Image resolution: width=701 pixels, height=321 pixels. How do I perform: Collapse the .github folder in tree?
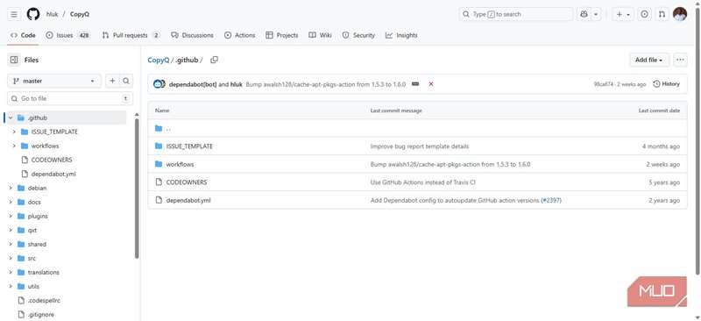click(x=11, y=118)
